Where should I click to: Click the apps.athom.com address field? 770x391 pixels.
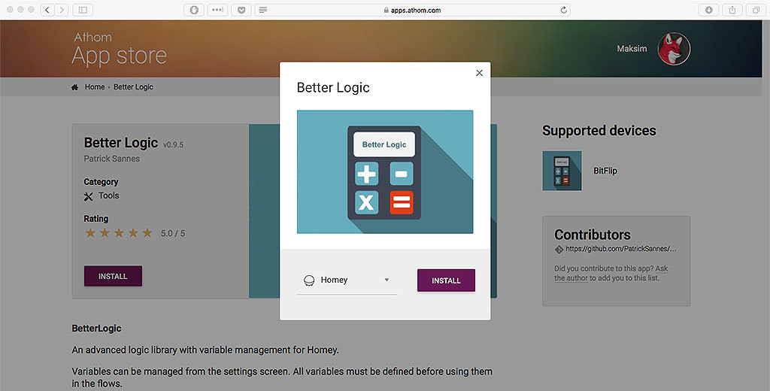[413, 10]
